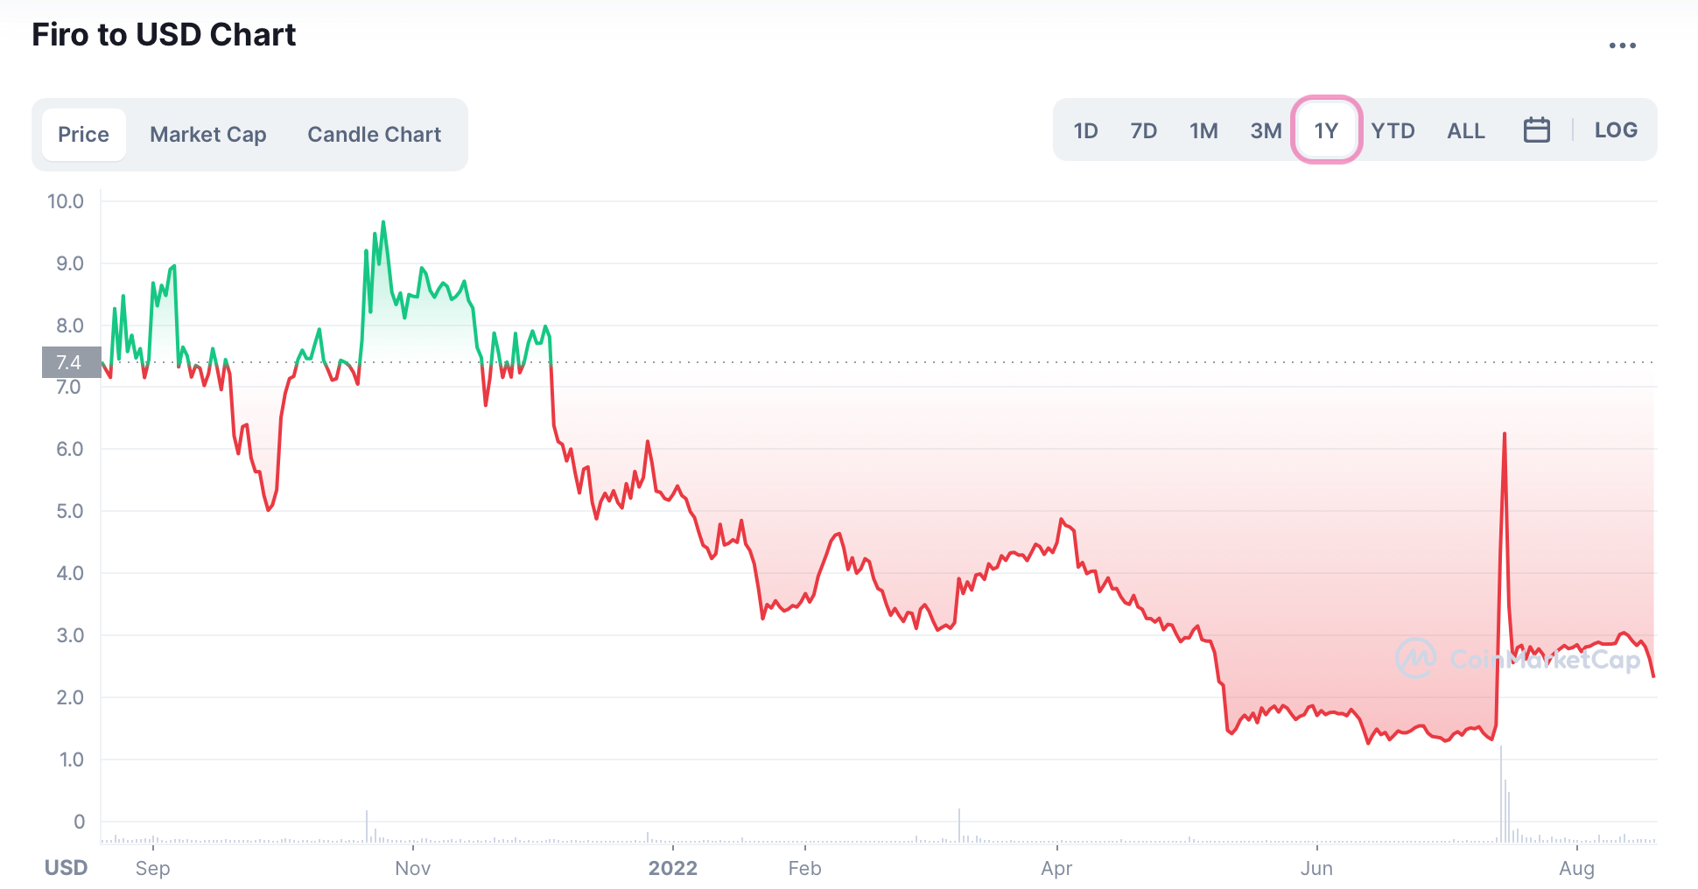
Task: Click the CoinMarketCap watermark logo
Action: pos(1517,658)
